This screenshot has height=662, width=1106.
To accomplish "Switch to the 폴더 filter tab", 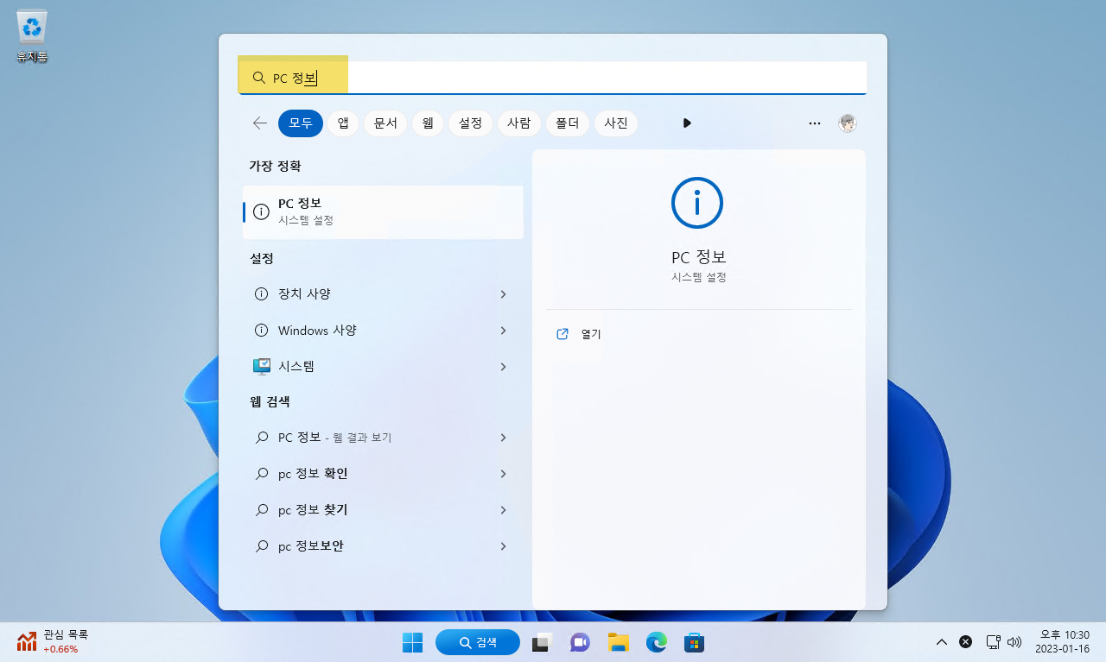I will [568, 123].
